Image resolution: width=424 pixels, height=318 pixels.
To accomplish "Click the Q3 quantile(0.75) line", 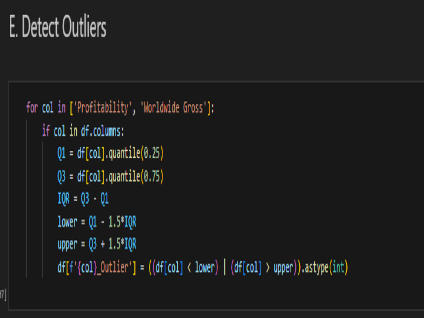I will 110,176.
